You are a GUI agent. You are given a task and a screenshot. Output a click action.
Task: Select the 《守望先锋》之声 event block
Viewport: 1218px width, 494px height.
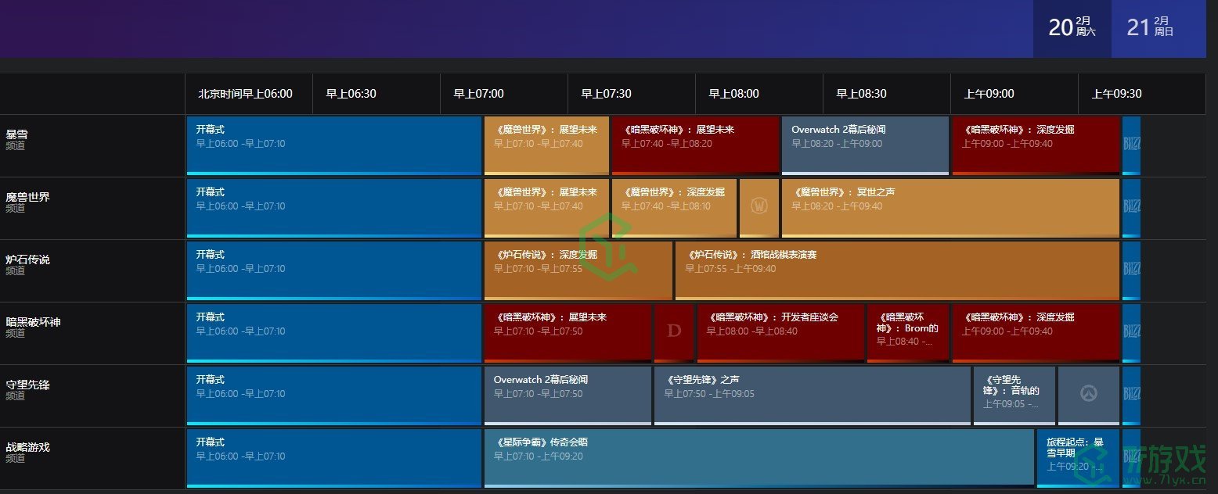coord(812,394)
